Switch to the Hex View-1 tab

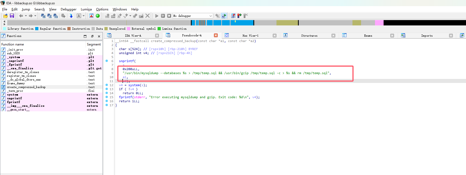250,36
